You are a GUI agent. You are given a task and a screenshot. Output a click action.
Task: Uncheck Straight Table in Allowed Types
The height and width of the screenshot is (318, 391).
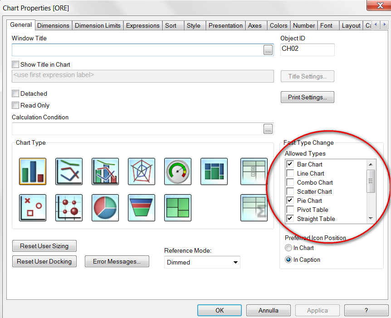coord(290,219)
